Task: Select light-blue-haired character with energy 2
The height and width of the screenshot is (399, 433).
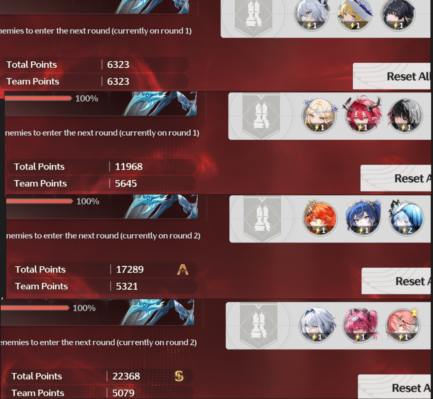Action: coord(407,218)
